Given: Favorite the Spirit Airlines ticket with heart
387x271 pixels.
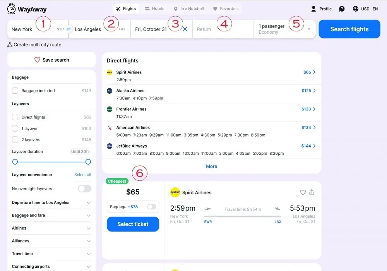Looking at the screenshot, I should [x=303, y=192].
